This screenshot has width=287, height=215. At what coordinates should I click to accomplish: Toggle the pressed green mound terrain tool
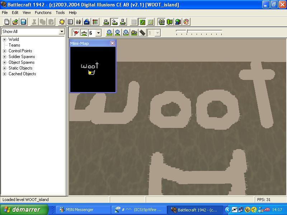pos(84,33)
